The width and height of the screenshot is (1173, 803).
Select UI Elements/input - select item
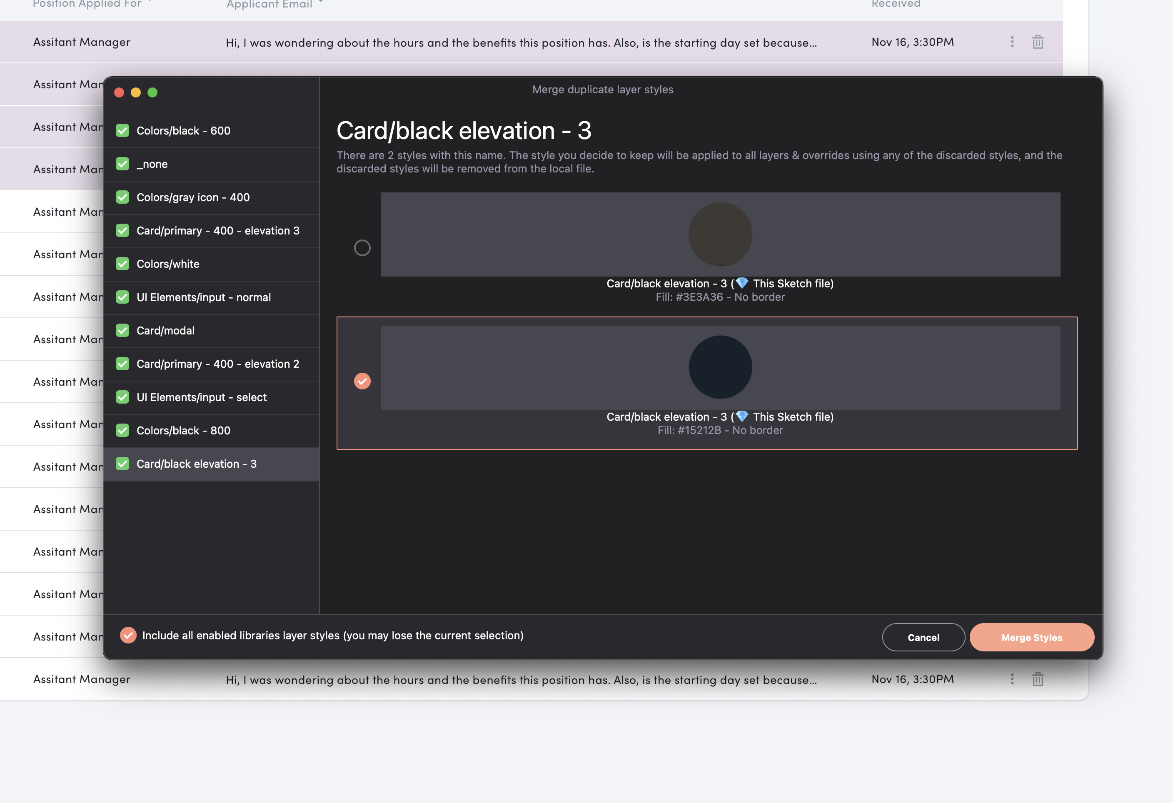(x=201, y=397)
